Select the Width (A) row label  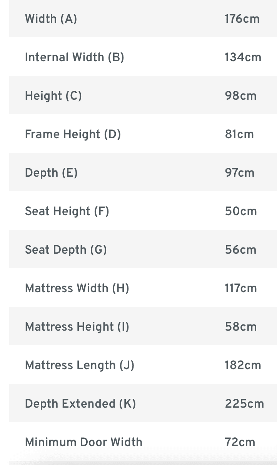point(51,19)
